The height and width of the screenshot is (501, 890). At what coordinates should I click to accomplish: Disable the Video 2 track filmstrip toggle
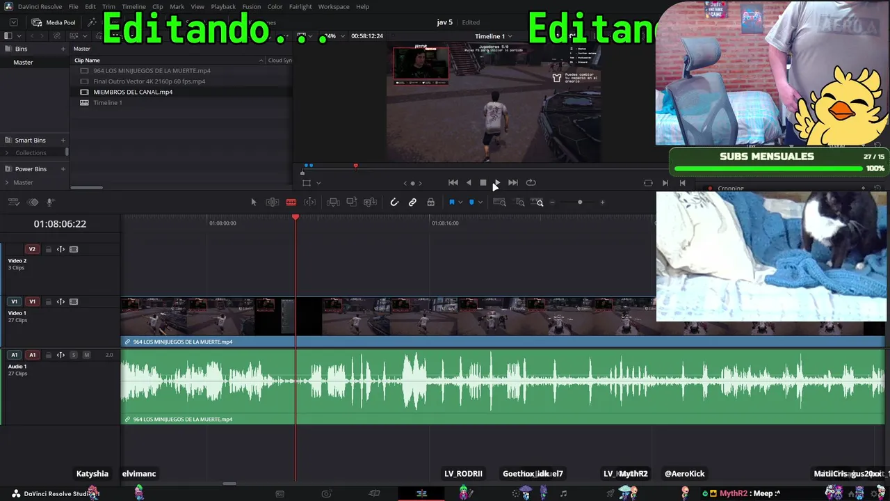coord(74,249)
